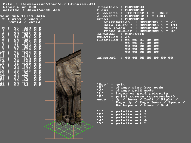Click sub-tile row 19 in the data list

pos(21,73)
